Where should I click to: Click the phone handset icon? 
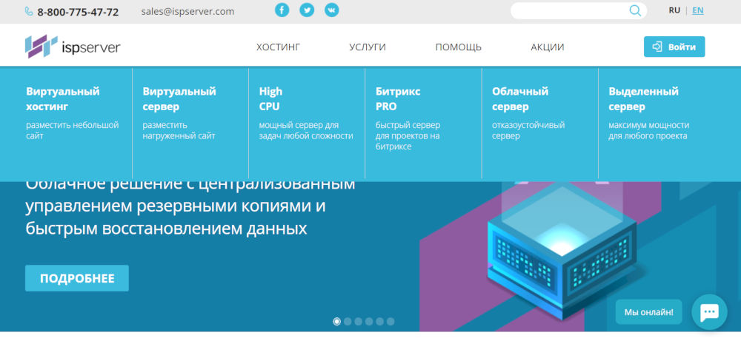pyautogui.click(x=29, y=12)
